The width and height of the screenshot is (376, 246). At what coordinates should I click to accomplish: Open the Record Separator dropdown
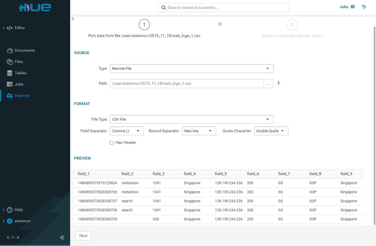(199, 131)
